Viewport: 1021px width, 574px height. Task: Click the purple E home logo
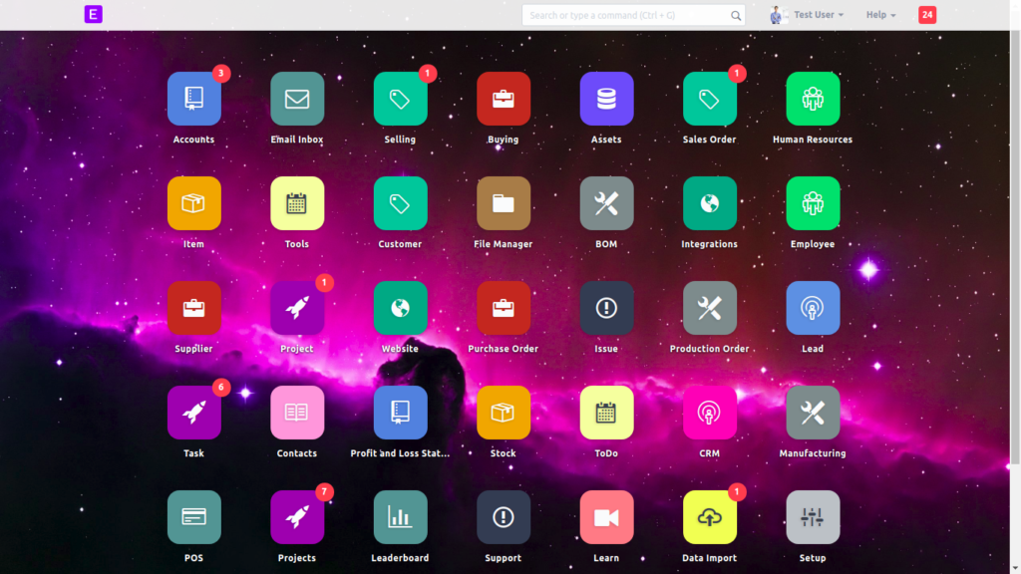[x=93, y=14]
